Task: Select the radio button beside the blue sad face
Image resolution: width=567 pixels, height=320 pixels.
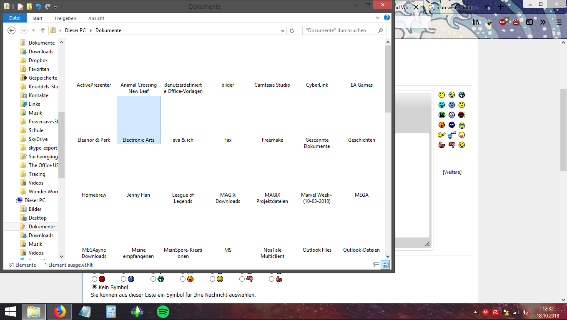Action: [123, 279]
